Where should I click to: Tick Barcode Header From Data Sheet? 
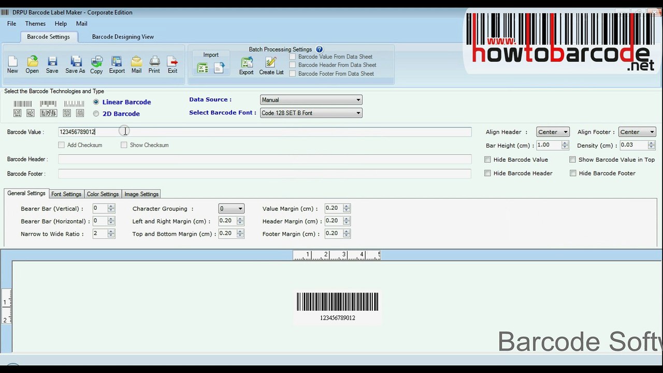pos(293,65)
